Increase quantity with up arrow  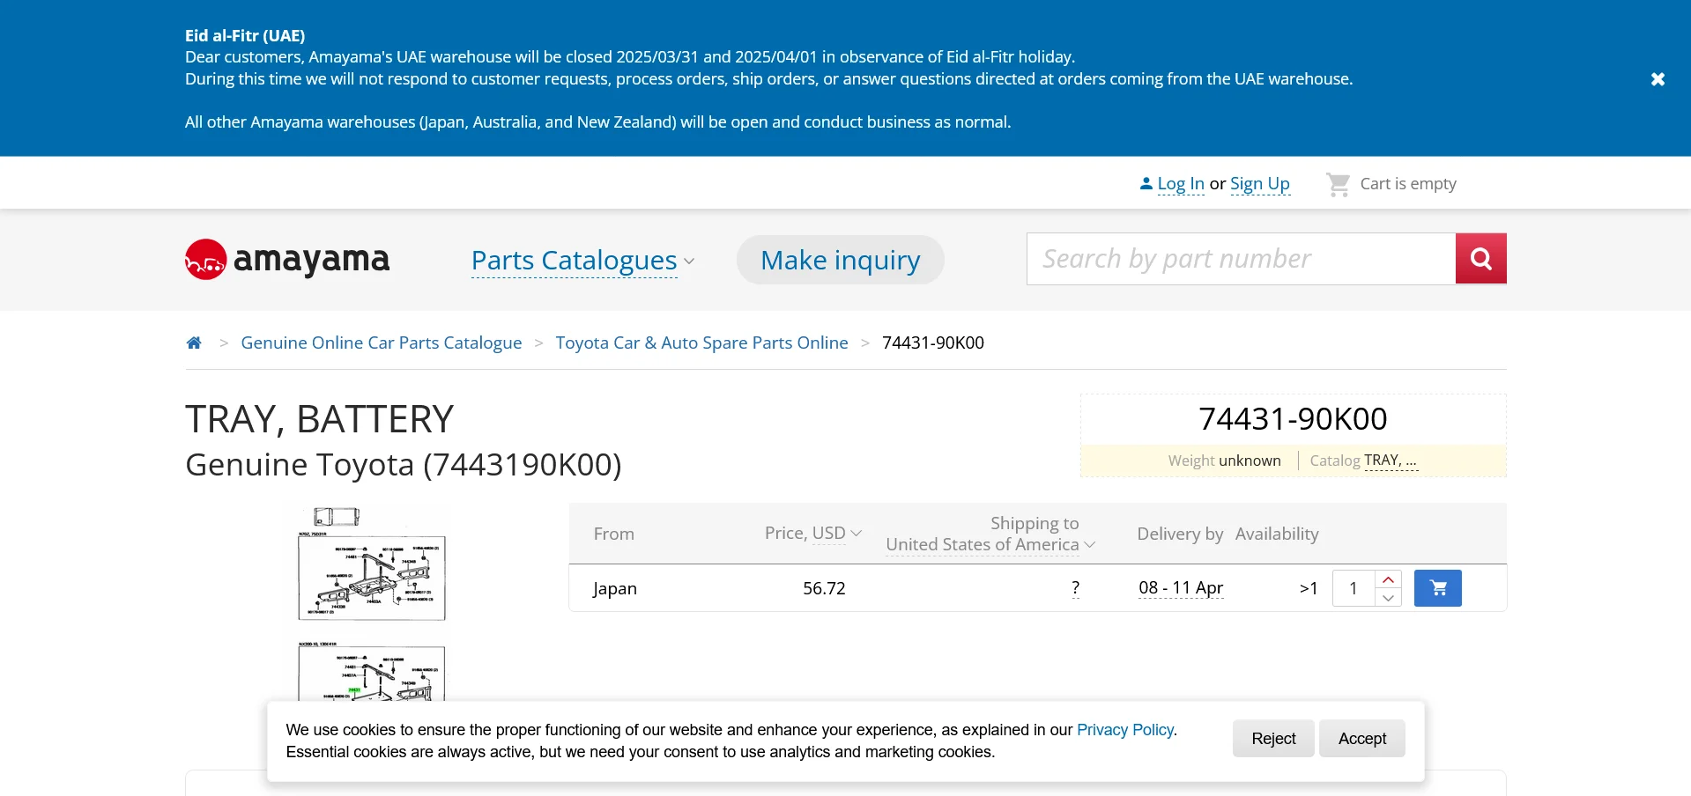pos(1388,579)
